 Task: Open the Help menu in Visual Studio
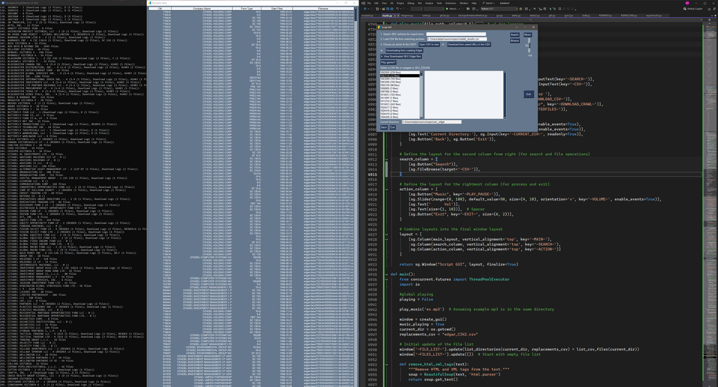(x=473, y=3)
